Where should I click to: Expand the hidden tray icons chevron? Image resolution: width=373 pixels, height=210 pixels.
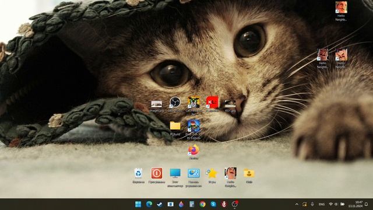point(297,204)
